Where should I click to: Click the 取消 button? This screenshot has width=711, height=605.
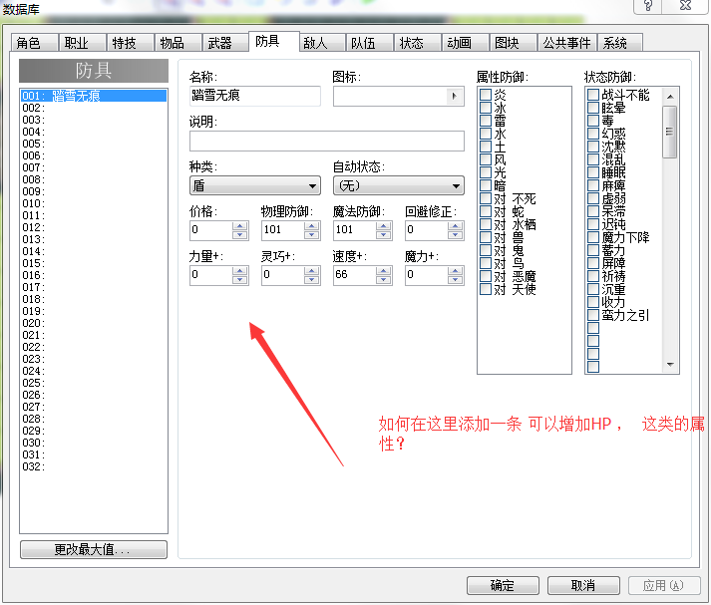(x=583, y=585)
